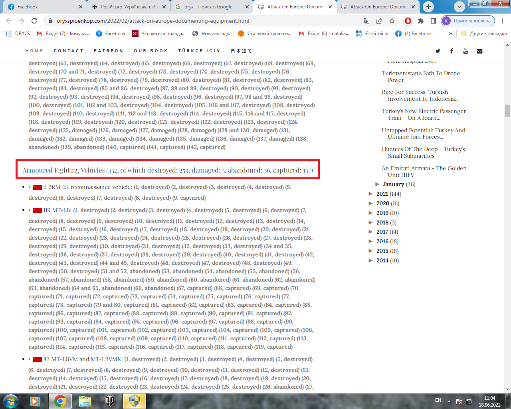Image resolution: width=511 pixels, height=409 pixels.
Task: Open Oryx Facebook page icon
Action: [x=452, y=51]
